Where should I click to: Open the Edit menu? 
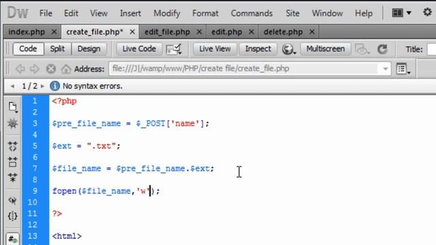coord(71,14)
